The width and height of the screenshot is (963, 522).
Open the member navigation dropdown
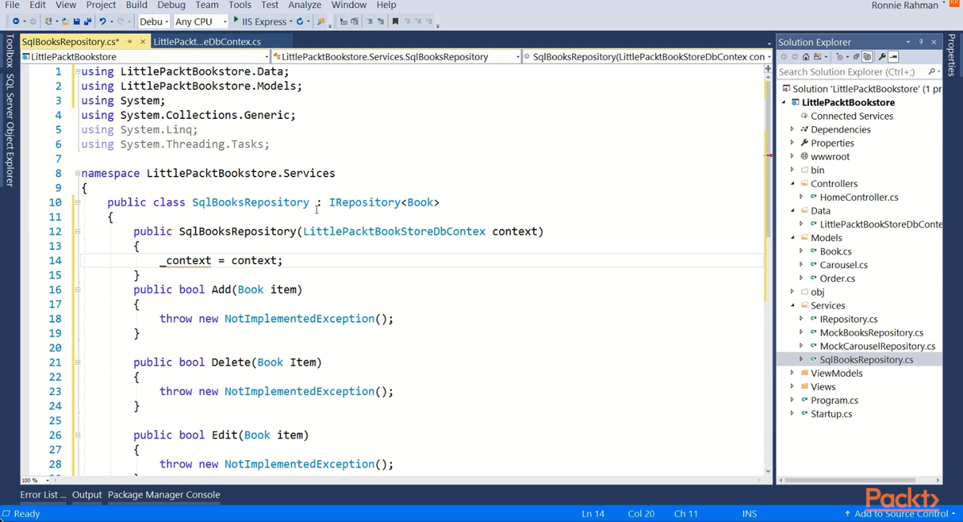click(648, 57)
